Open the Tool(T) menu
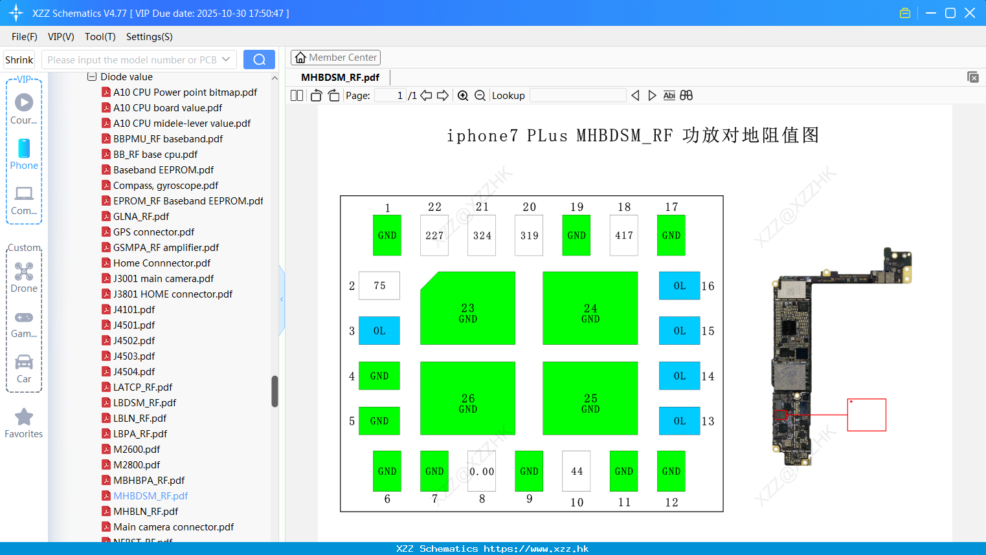Screen dimensions: 986x555 tap(100, 37)
